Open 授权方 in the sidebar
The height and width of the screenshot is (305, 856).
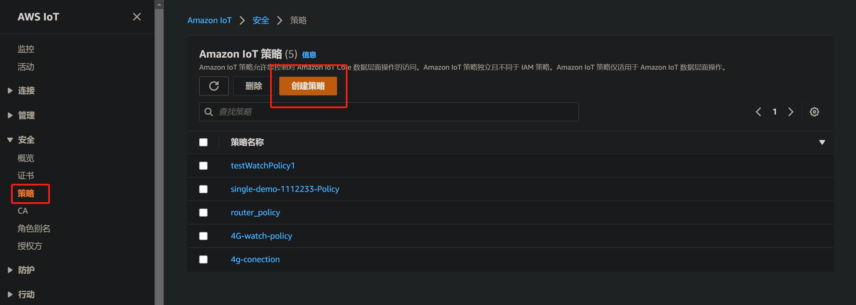point(30,246)
